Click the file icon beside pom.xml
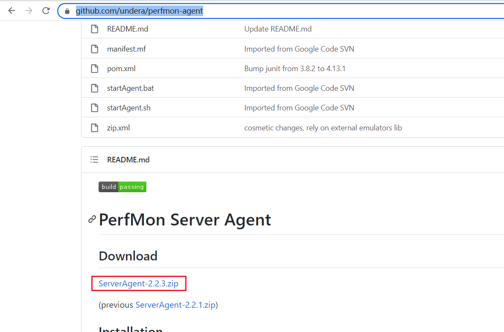Image resolution: width=504 pixels, height=332 pixels. (x=94, y=69)
